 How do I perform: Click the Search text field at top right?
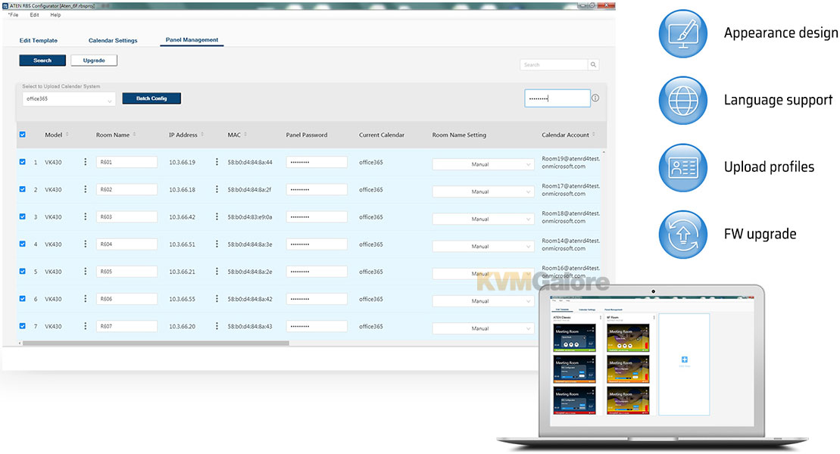[x=554, y=65]
